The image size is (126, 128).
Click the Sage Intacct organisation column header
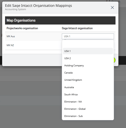pyautogui.click(x=77, y=28)
